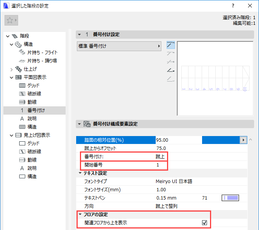Toggle 関連フロアから上を表示 checkbox
The image size is (259, 230).
click(204, 222)
